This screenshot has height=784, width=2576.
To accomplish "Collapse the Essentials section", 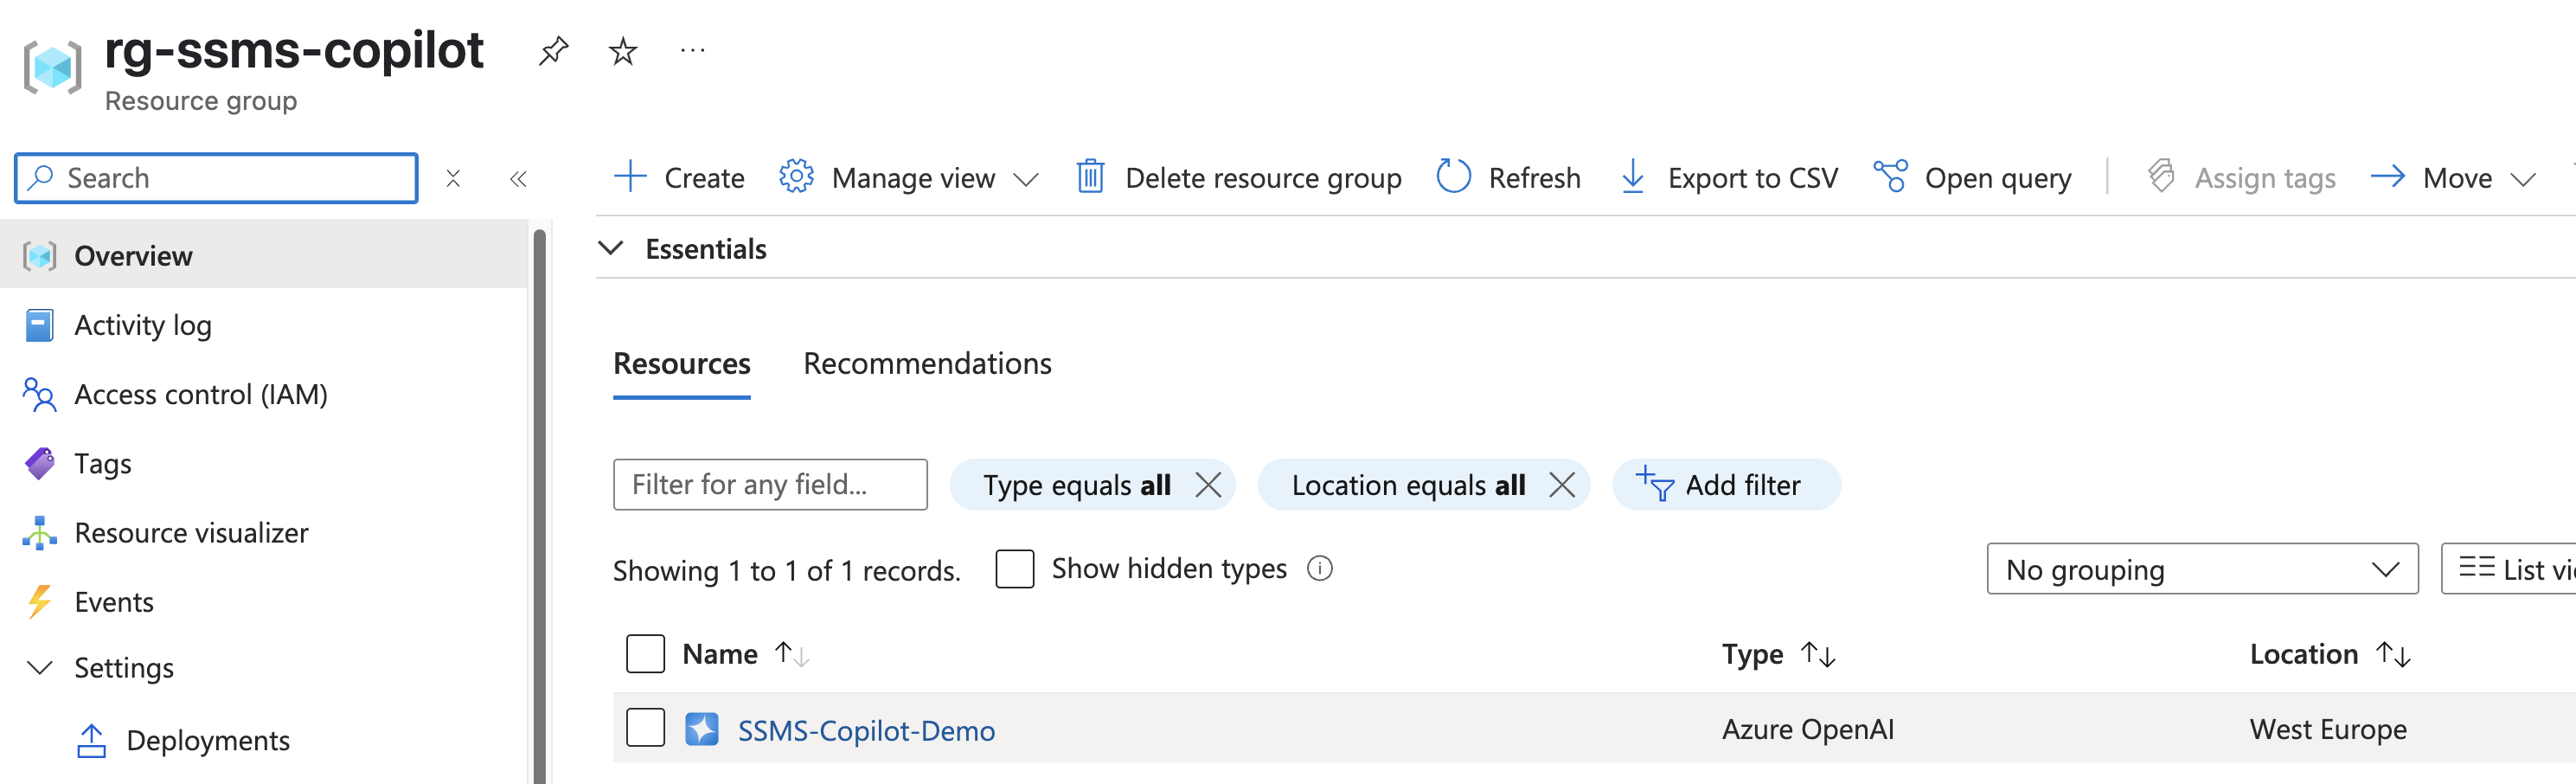I will point(611,248).
